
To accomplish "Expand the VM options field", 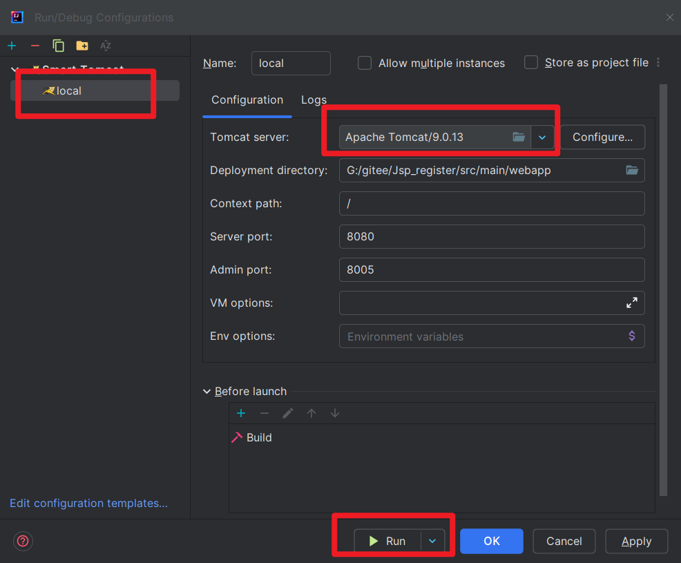I will click(x=632, y=303).
